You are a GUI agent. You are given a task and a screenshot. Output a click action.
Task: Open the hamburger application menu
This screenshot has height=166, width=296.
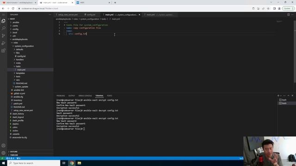3,14
